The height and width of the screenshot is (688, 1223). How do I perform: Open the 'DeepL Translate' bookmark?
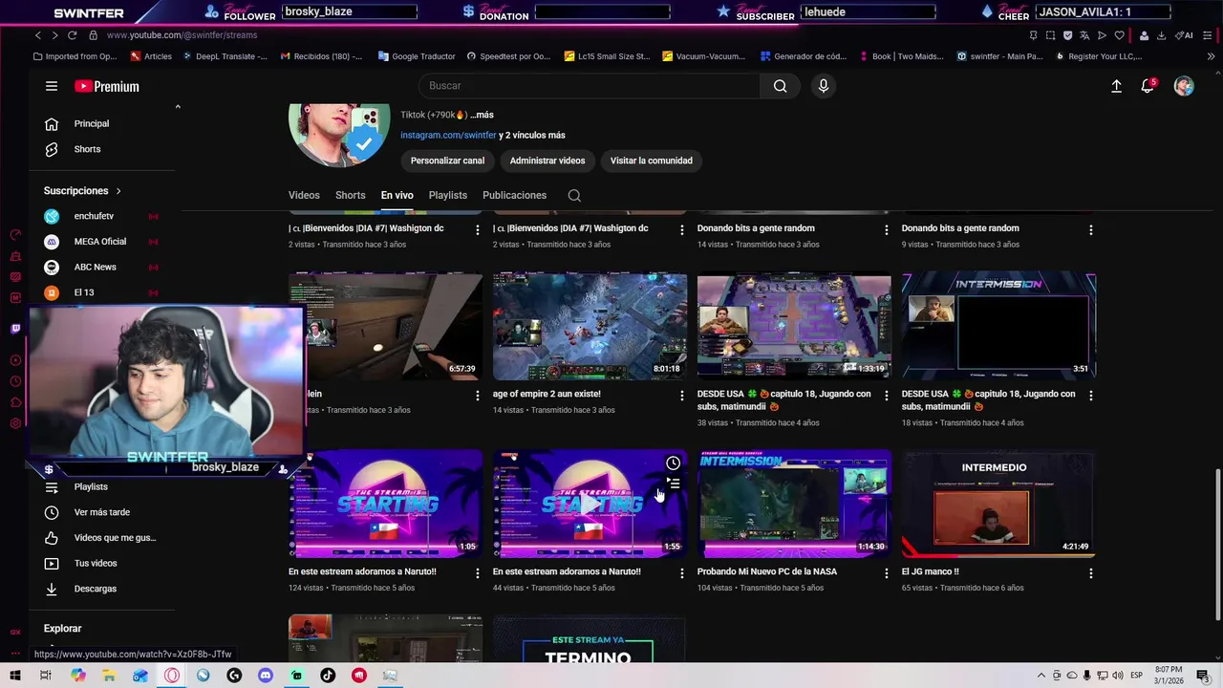pyautogui.click(x=224, y=56)
